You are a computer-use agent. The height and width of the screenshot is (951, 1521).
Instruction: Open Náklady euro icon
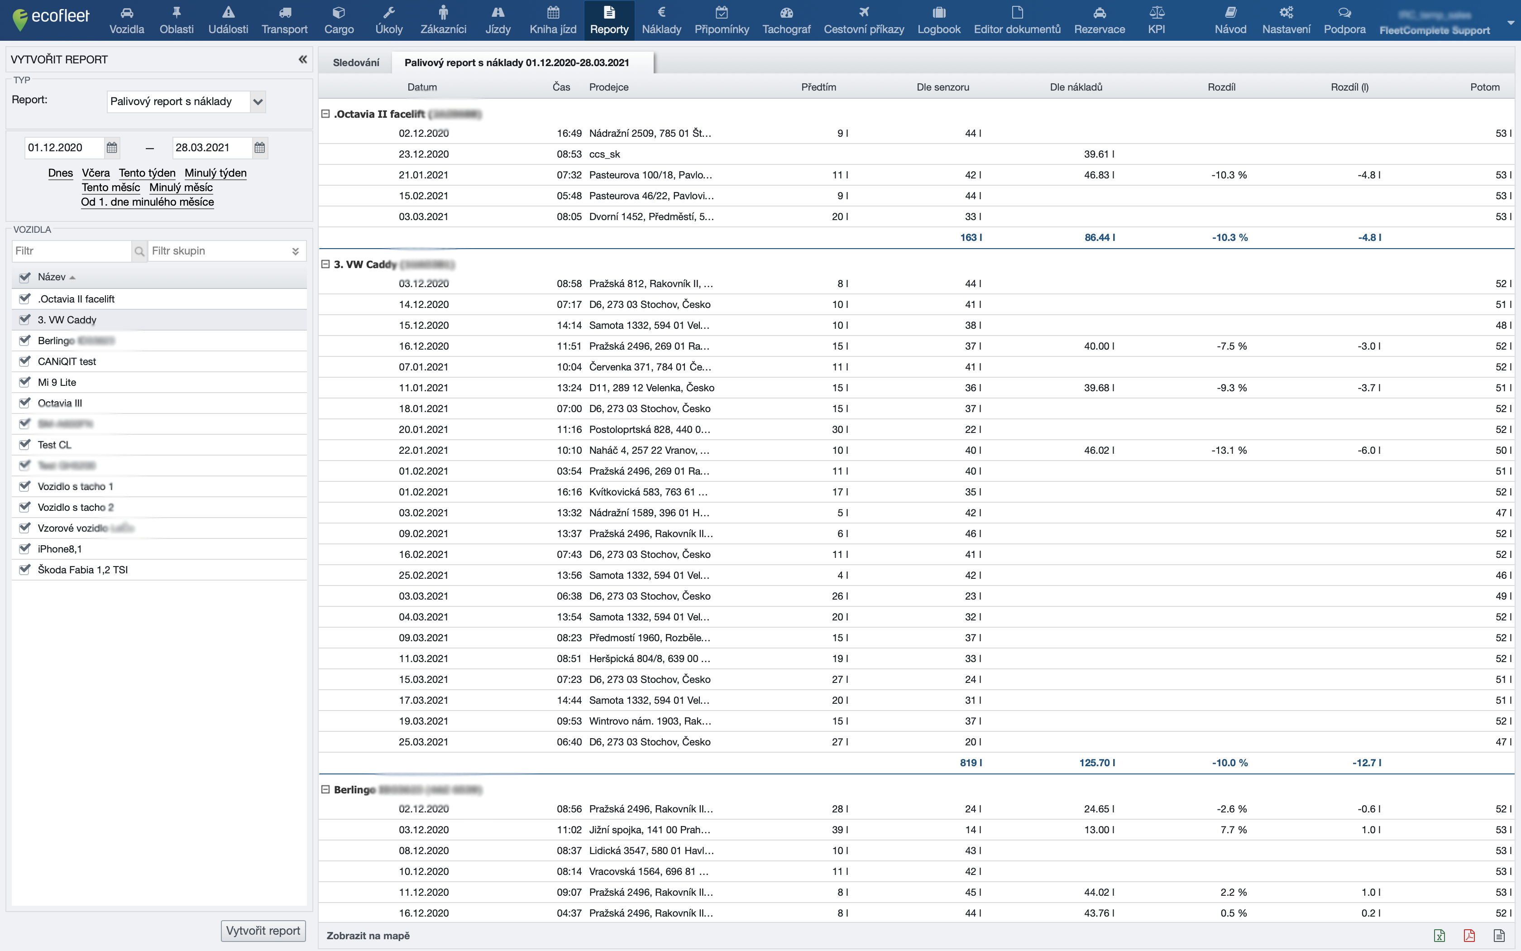point(661,13)
